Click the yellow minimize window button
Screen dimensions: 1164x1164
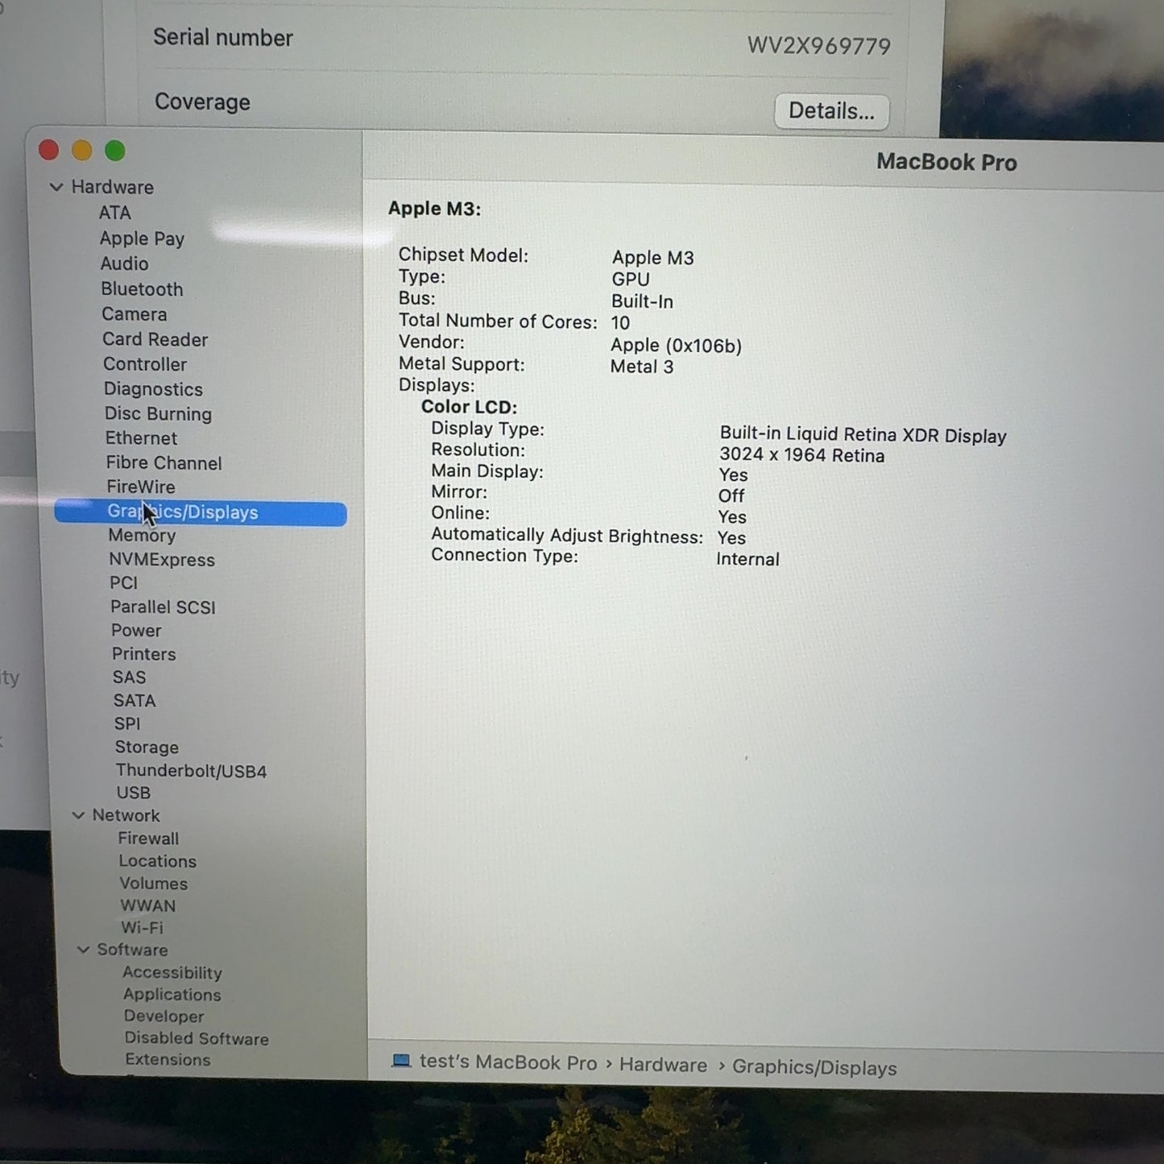82,151
